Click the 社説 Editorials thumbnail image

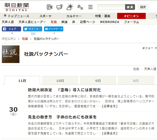10,54
